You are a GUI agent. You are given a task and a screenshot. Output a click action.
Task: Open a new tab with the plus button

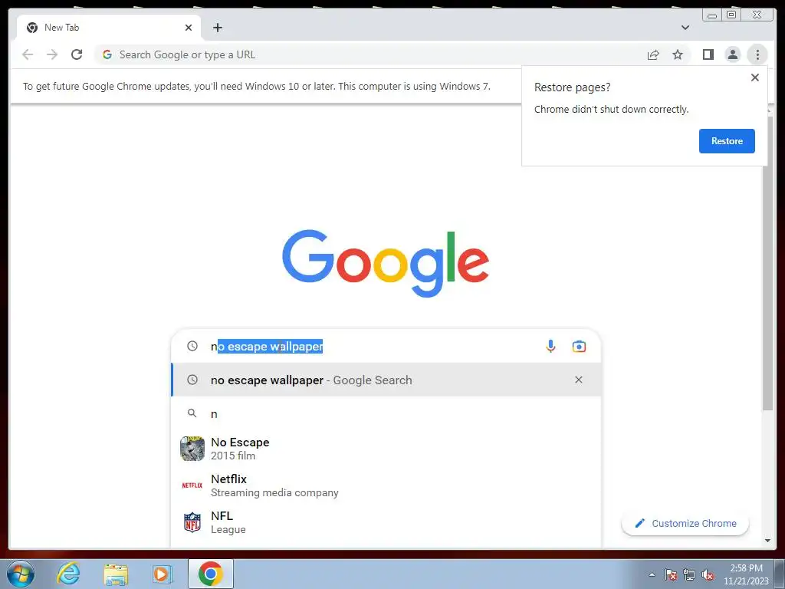(217, 28)
